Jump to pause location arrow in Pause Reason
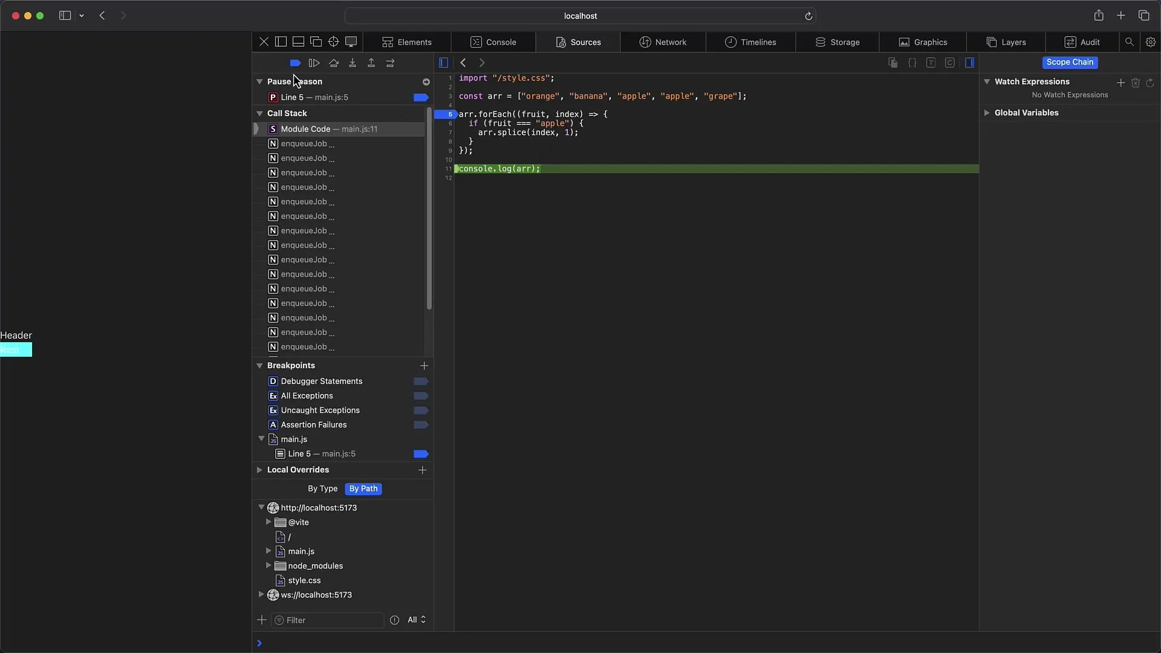 click(x=426, y=82)
